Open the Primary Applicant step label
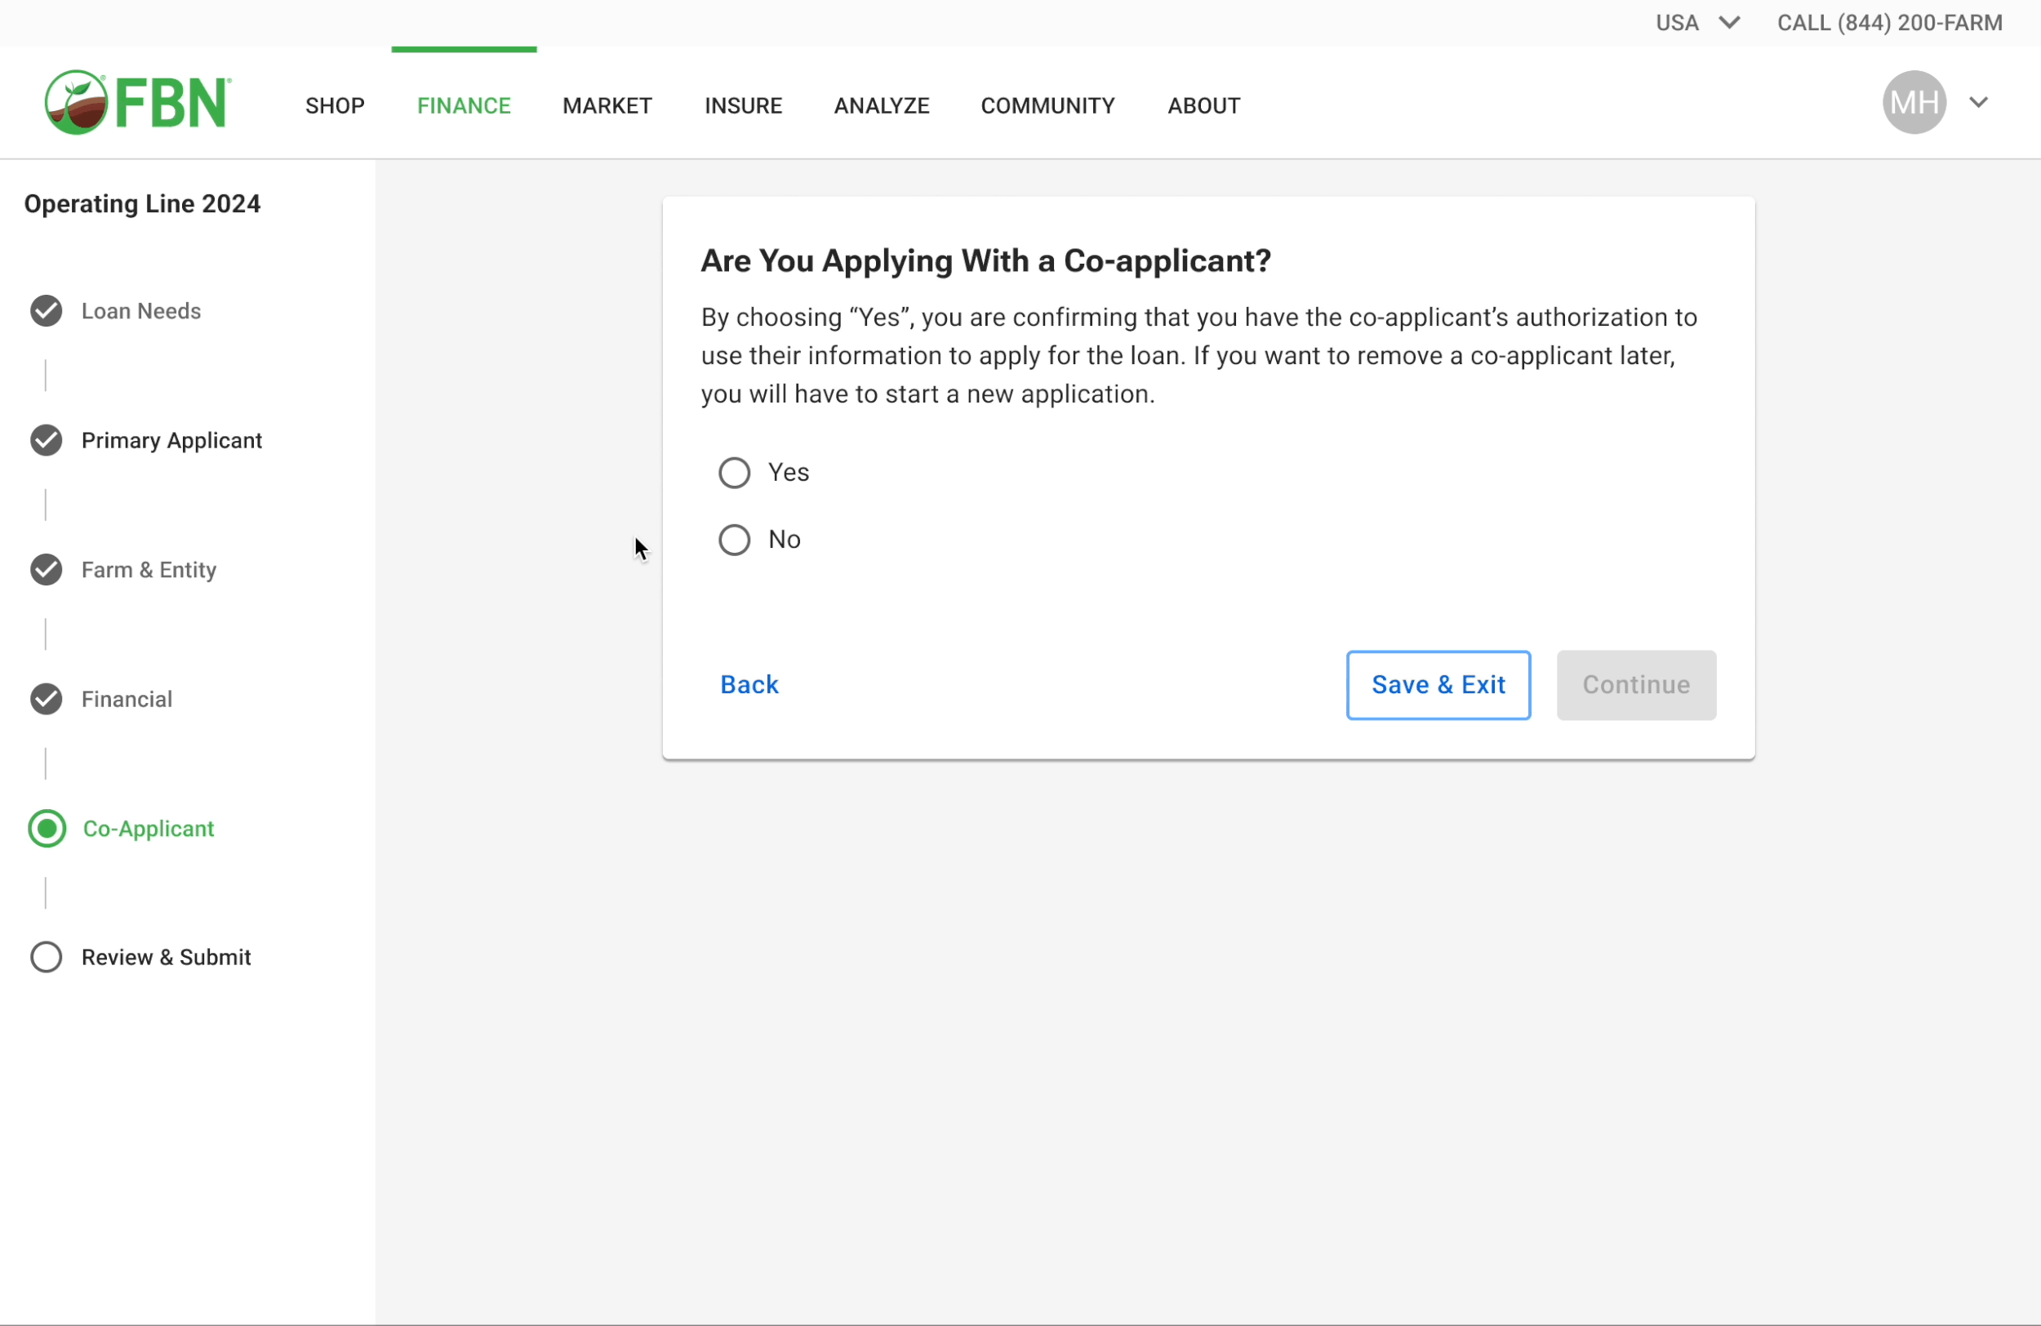The image size is (2041, 1326). 171,440
